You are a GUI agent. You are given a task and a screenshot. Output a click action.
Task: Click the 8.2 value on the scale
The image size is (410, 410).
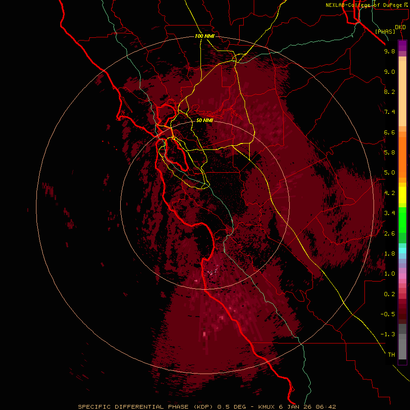pos(389,92)
